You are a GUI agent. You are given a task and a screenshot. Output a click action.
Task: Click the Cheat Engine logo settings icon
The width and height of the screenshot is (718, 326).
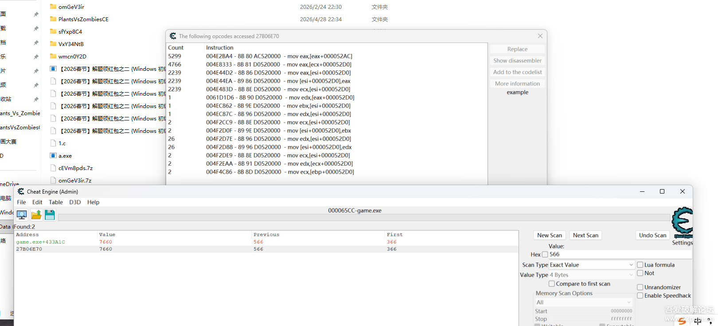tap(682, 223)
